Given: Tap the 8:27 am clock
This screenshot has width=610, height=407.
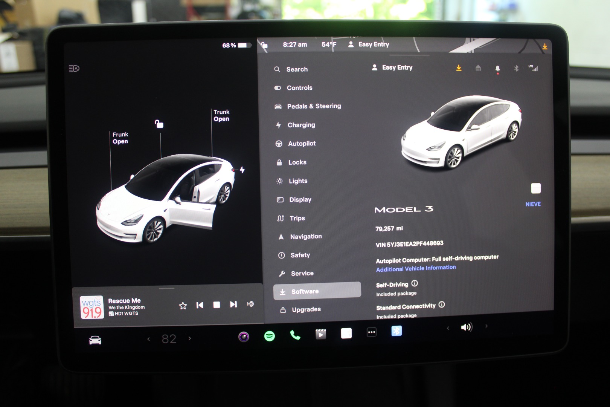Looking at the screenshot, I should 295,44.
